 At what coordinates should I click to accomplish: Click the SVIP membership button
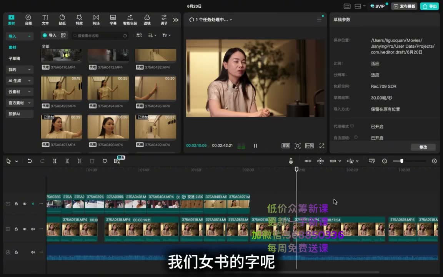(x=378, y=6)
